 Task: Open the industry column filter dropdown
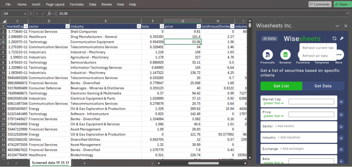pyautogui.click(x=138, y=26)
